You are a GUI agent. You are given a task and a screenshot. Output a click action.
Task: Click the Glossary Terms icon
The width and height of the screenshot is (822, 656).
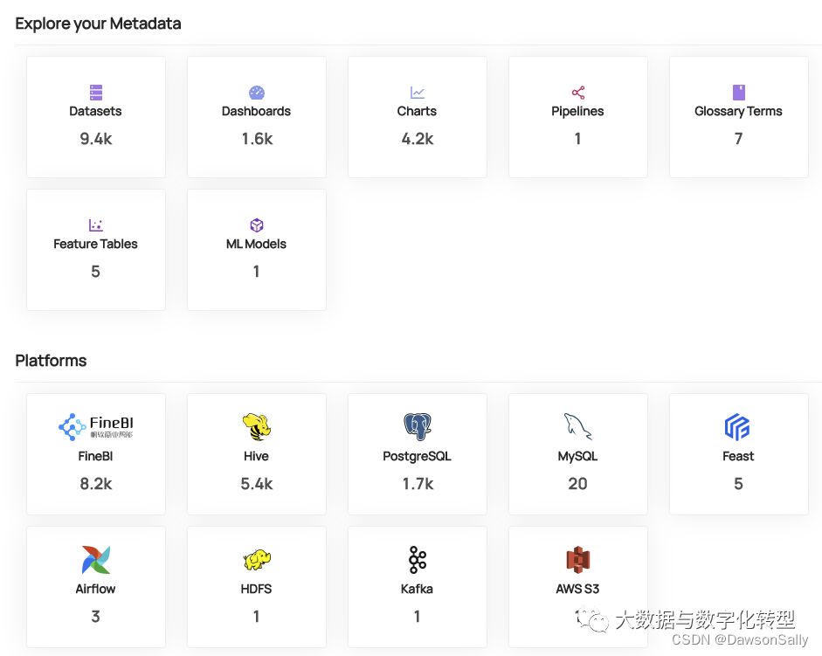(738, 92)
